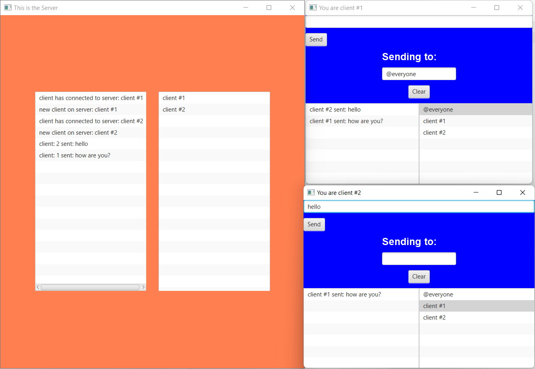Click the server window's horizontal scrollbar
Screen dimensions: 535x369
click(90, 287)
